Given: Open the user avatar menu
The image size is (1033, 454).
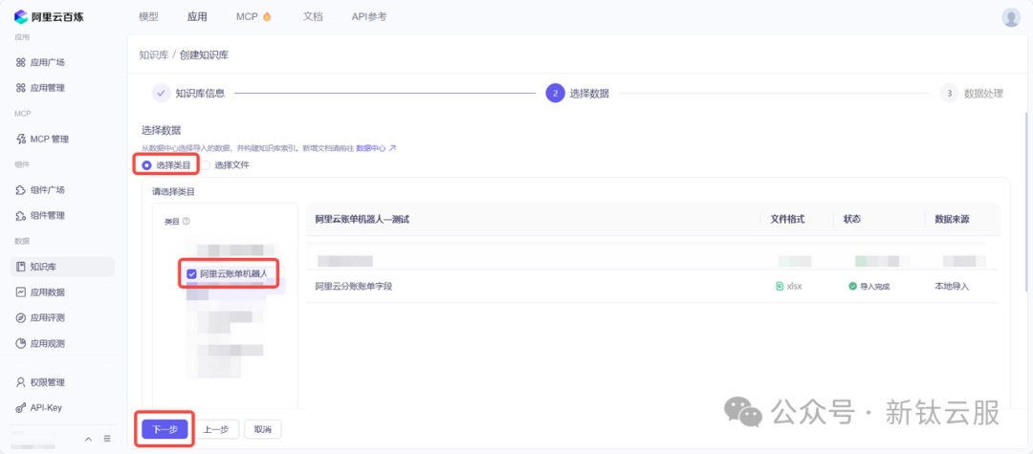Looking at the screenshot, I should click(x=1011, y=17).
